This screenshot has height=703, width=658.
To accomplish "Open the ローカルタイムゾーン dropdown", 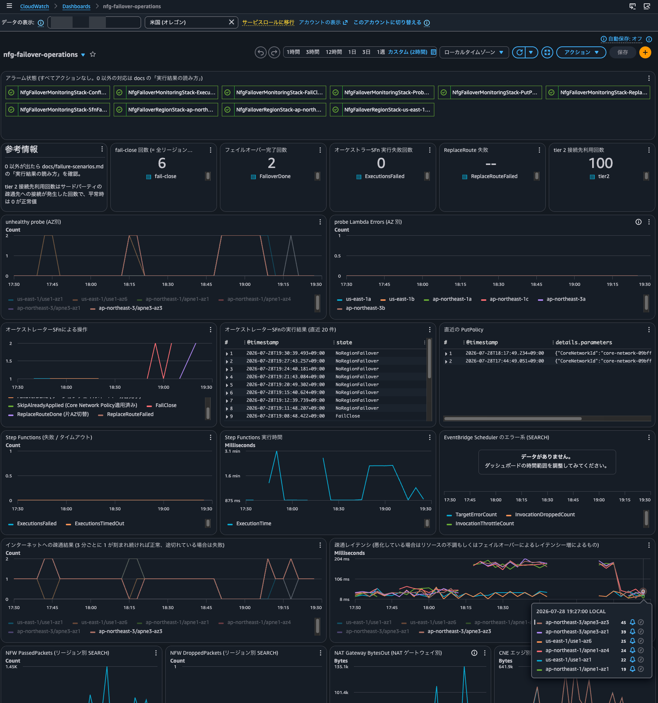I will (x=474, y=52).
